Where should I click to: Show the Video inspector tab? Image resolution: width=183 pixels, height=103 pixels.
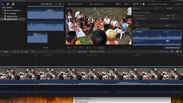pos(134,4)
